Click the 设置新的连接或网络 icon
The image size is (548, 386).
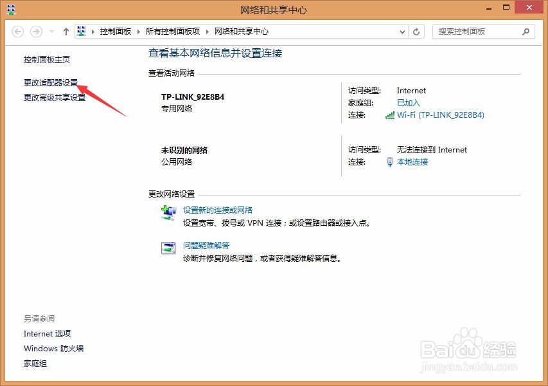pyautogui.click(x=168, y=212)
